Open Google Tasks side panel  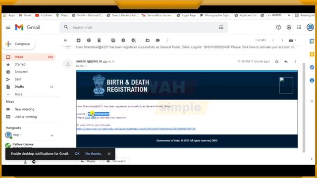312,67
